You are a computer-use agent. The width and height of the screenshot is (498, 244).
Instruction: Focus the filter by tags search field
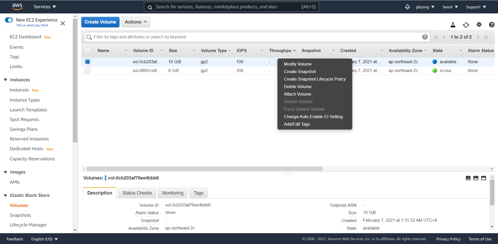[x=257, y=37]
